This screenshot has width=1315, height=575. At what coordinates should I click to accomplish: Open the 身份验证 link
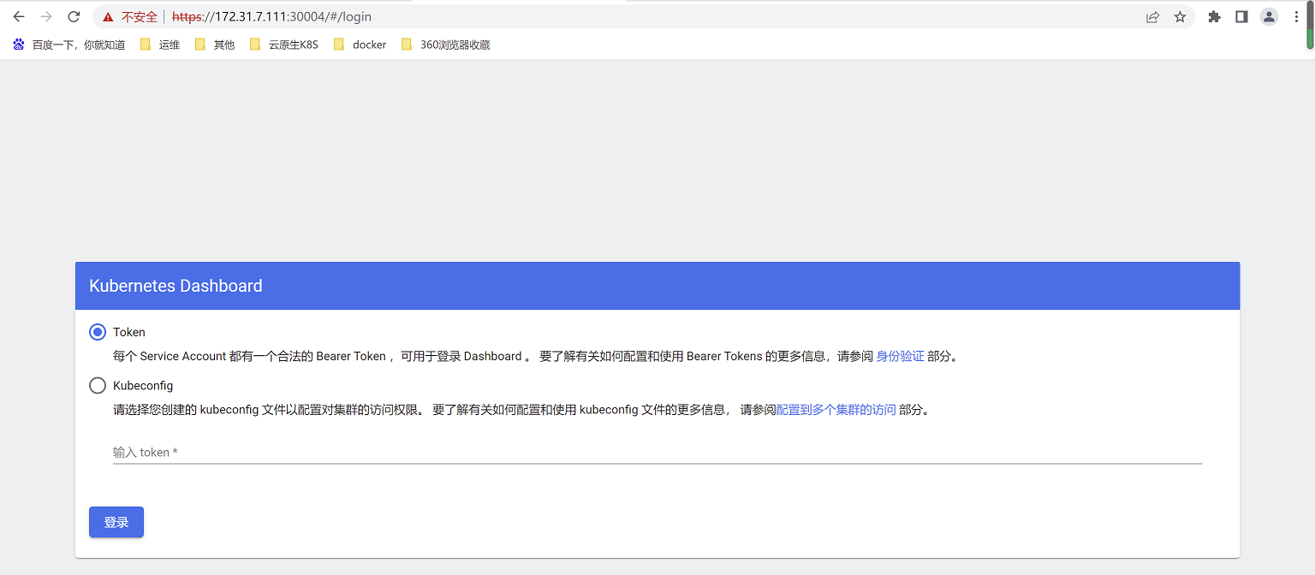tap(900, 356)
